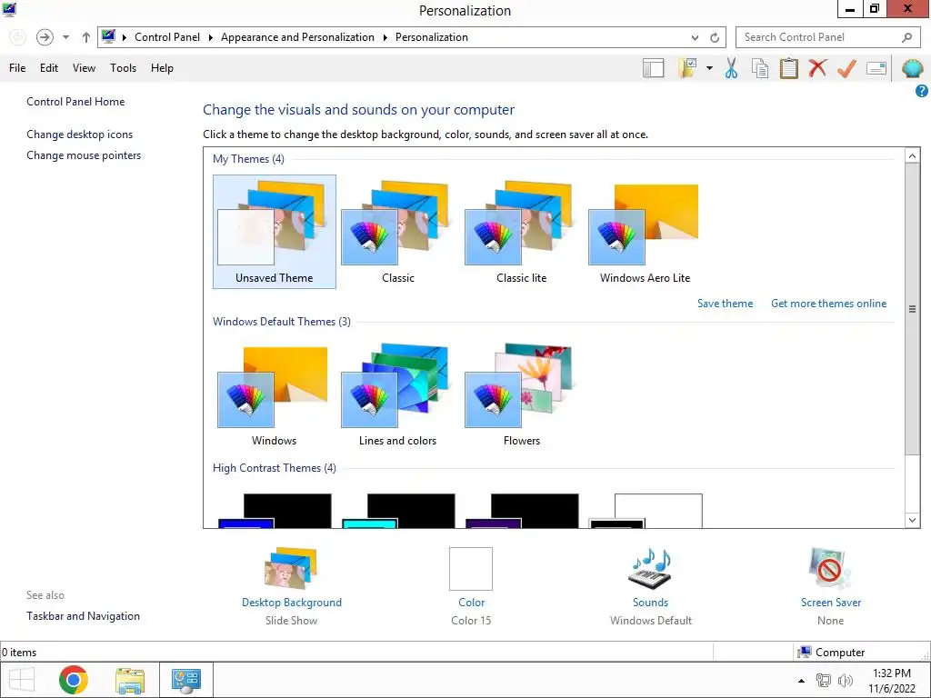
Task: Click the Forward navigation arrow
Action: 45,37
